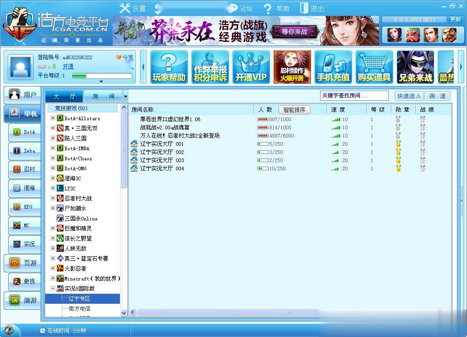Click the 等你来战 banner button
Viewport: 467px width, 337px height.
295,31
